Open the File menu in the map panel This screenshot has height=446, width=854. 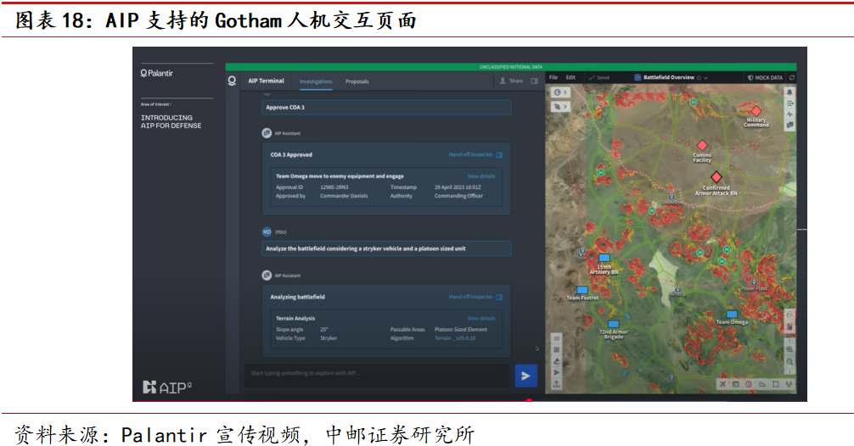point(553,77)
